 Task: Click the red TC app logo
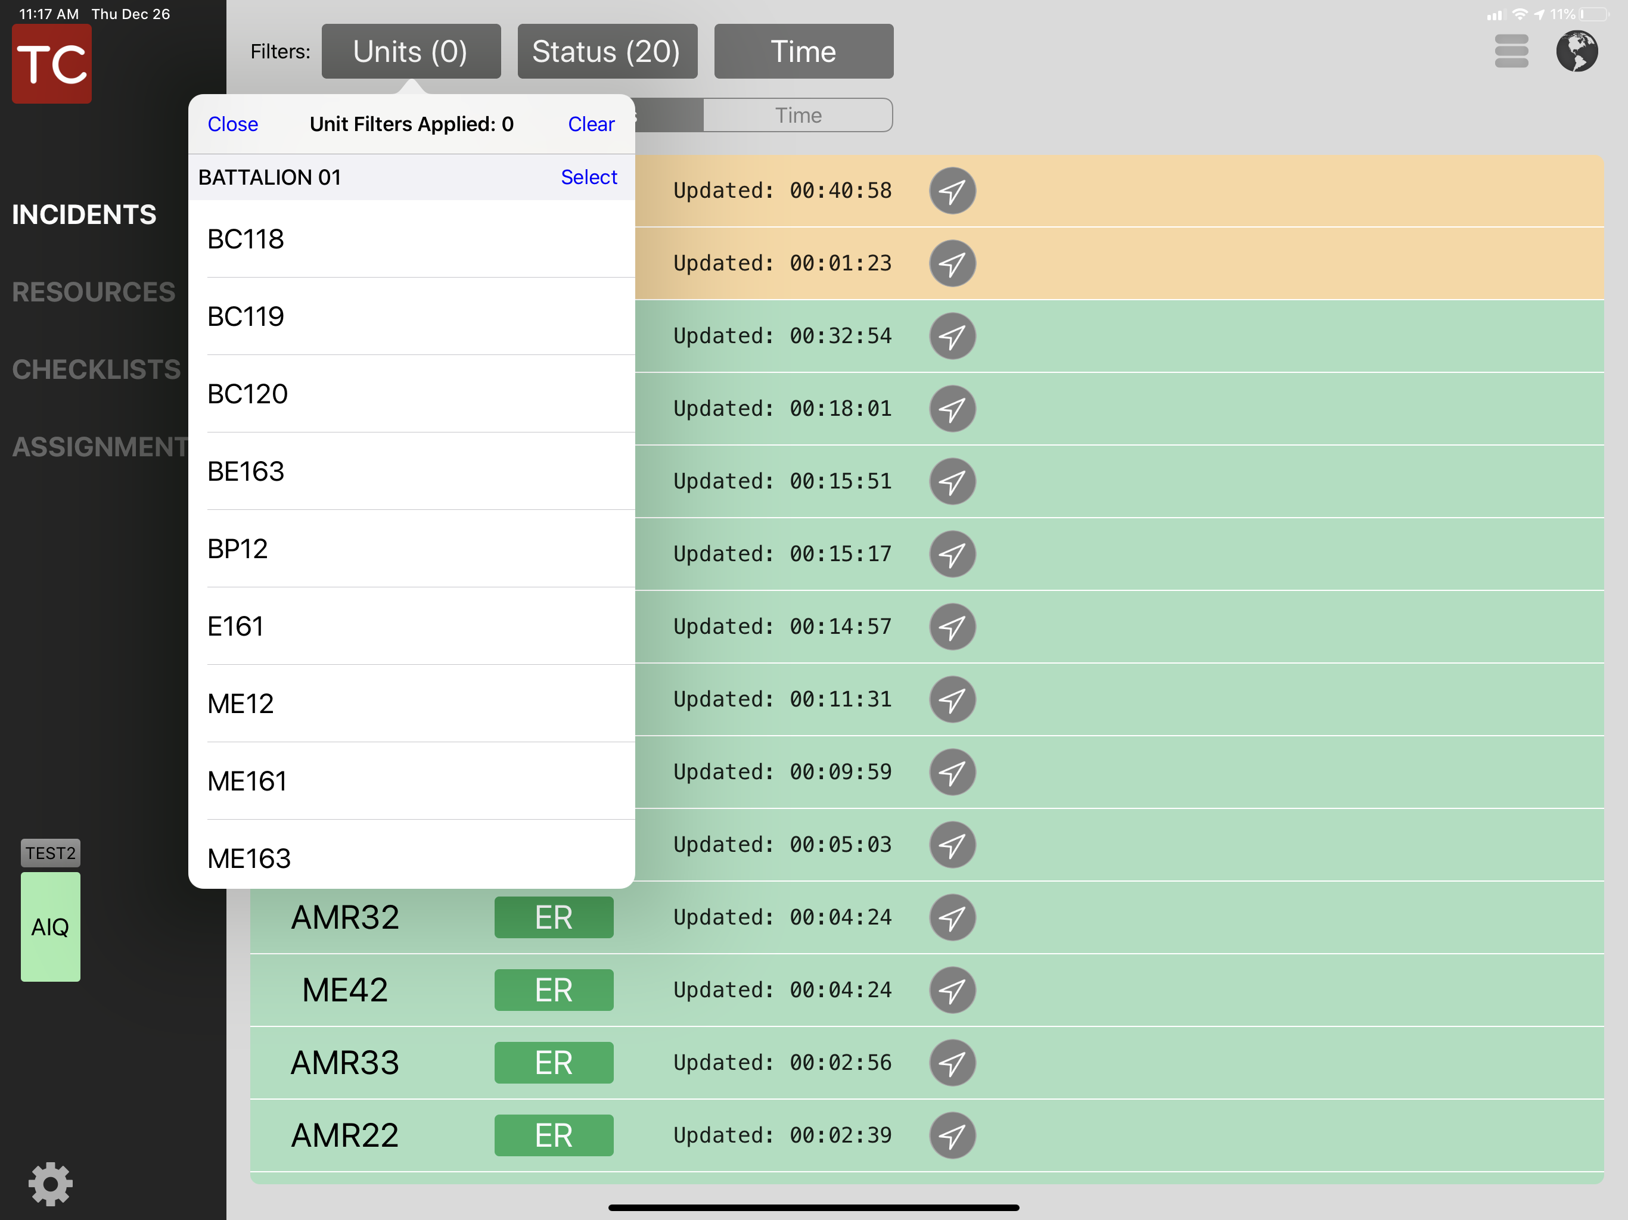51,64
